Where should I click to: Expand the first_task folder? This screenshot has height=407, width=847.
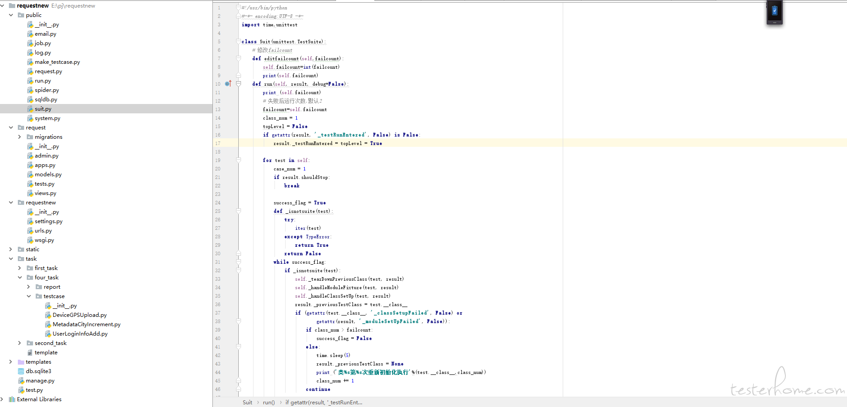click(x=20, y=268)
